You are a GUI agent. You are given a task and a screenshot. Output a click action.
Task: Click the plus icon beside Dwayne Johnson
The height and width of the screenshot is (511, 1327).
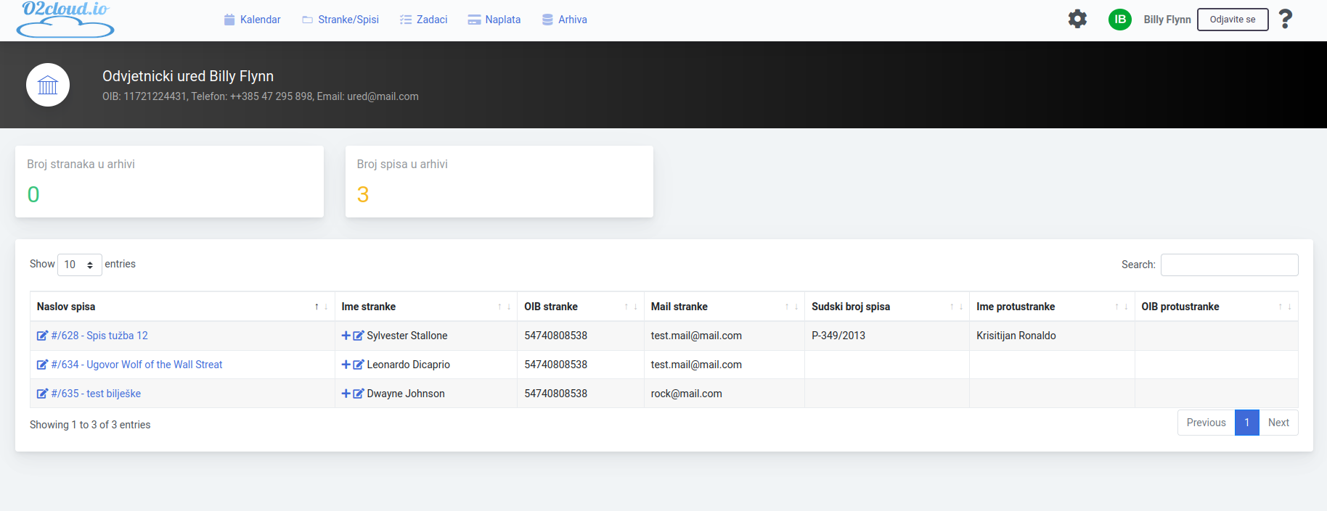click(346, 394)
